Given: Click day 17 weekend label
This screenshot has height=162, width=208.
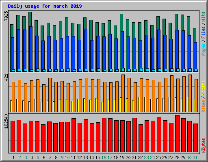Looking at the screenshot, I should [x=110, y=158].
